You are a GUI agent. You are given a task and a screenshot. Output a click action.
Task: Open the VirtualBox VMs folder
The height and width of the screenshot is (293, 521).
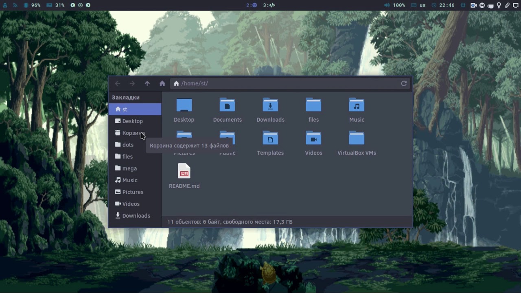[357, 139]
